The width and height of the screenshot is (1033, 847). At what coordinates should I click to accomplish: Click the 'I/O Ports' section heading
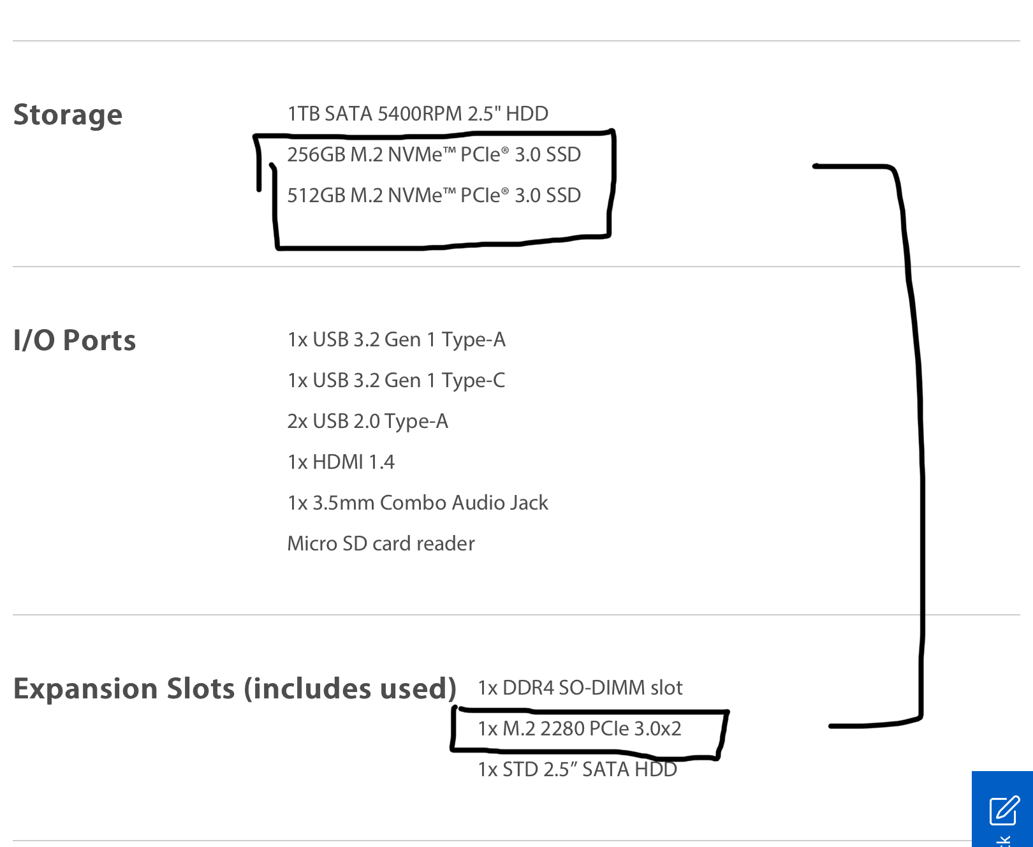point(75,341)
